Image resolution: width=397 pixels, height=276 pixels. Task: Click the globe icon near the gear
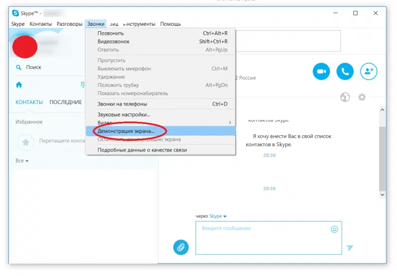tap(345, 97)
